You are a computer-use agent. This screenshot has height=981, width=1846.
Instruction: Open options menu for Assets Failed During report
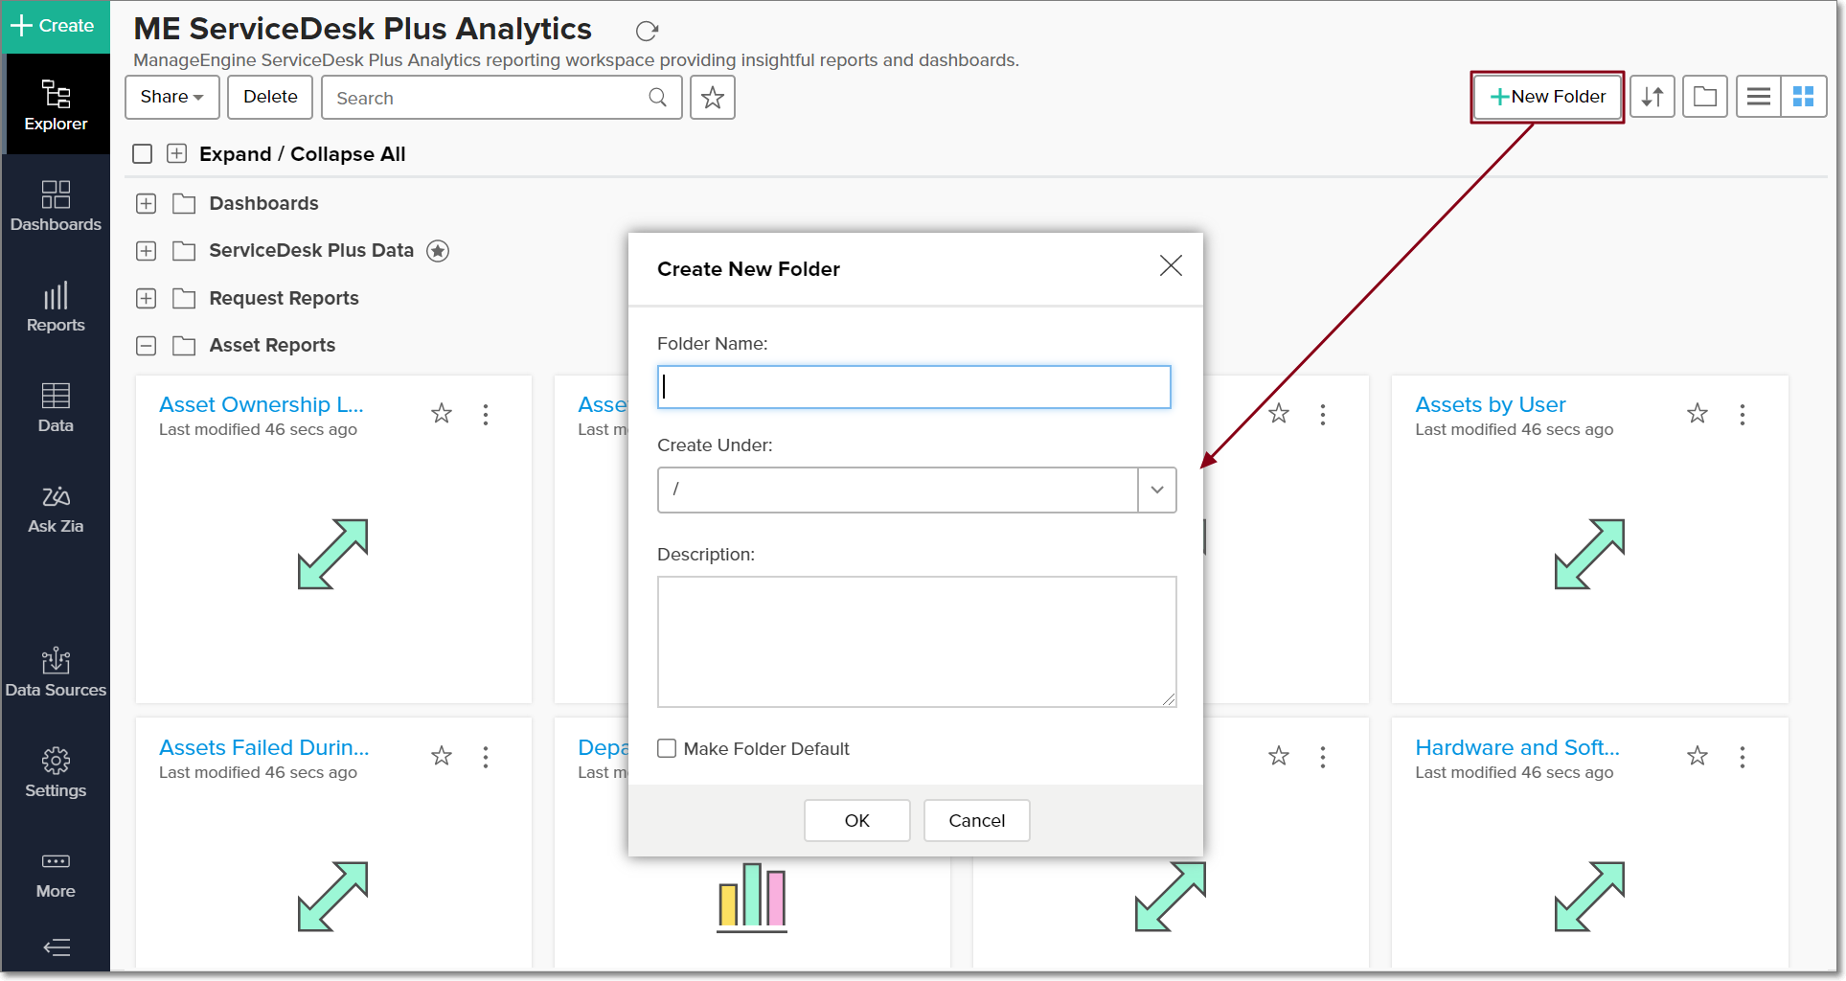(486, 758)
